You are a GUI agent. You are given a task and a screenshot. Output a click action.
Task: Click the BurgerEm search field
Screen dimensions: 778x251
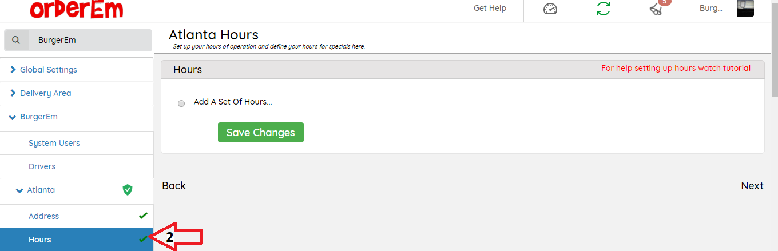tap(92, 40)
